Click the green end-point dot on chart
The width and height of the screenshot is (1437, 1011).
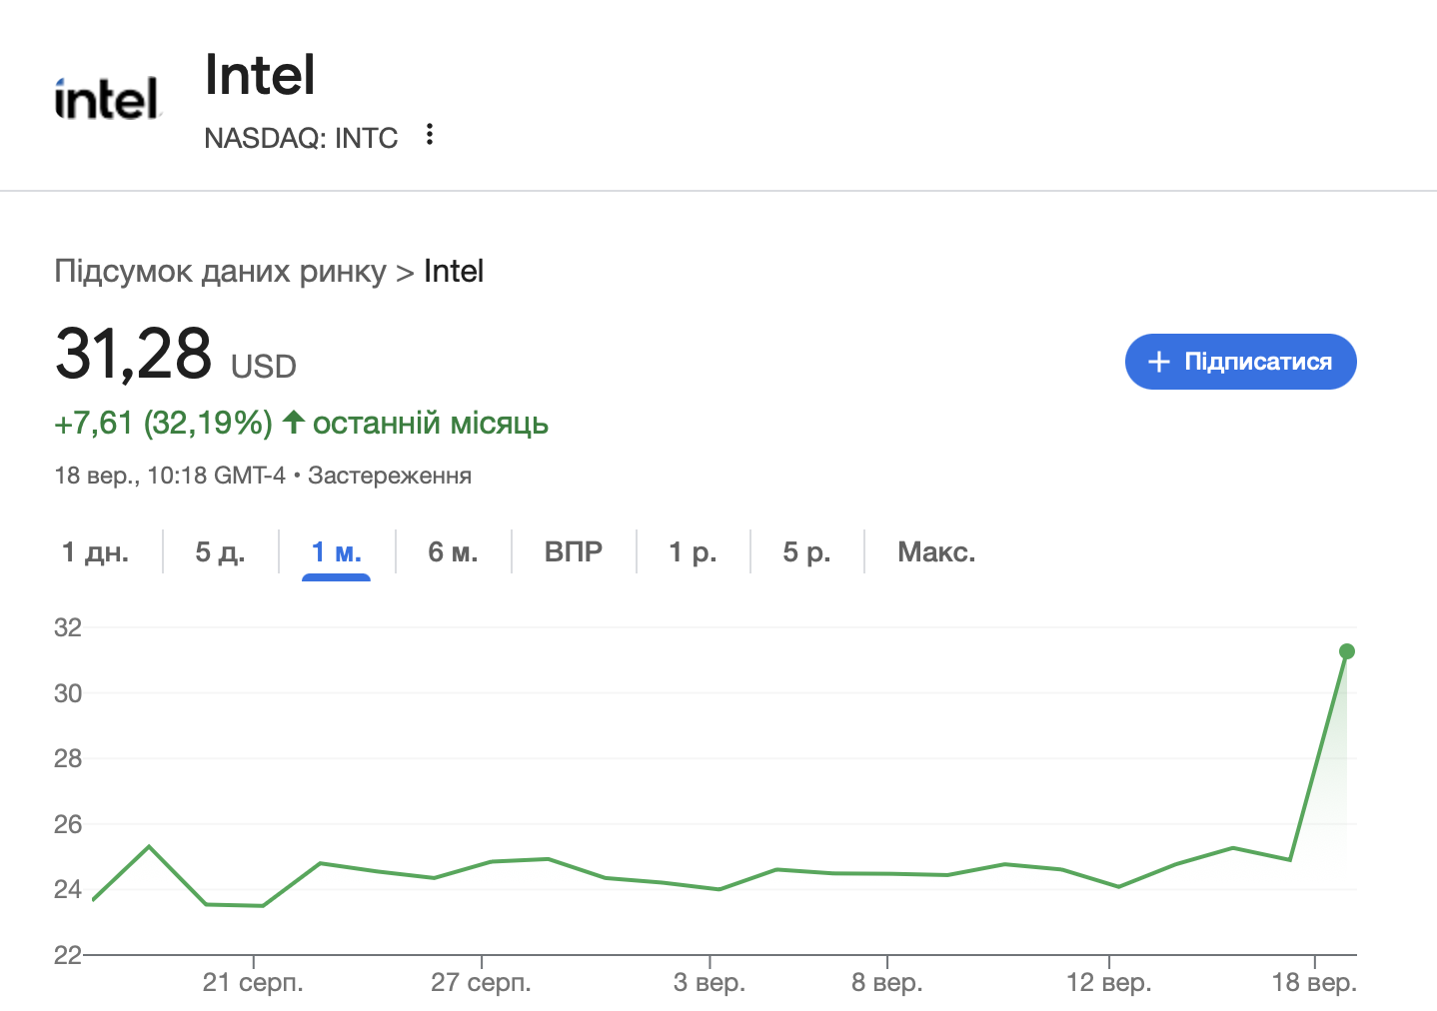click(x=1346, y=651)
